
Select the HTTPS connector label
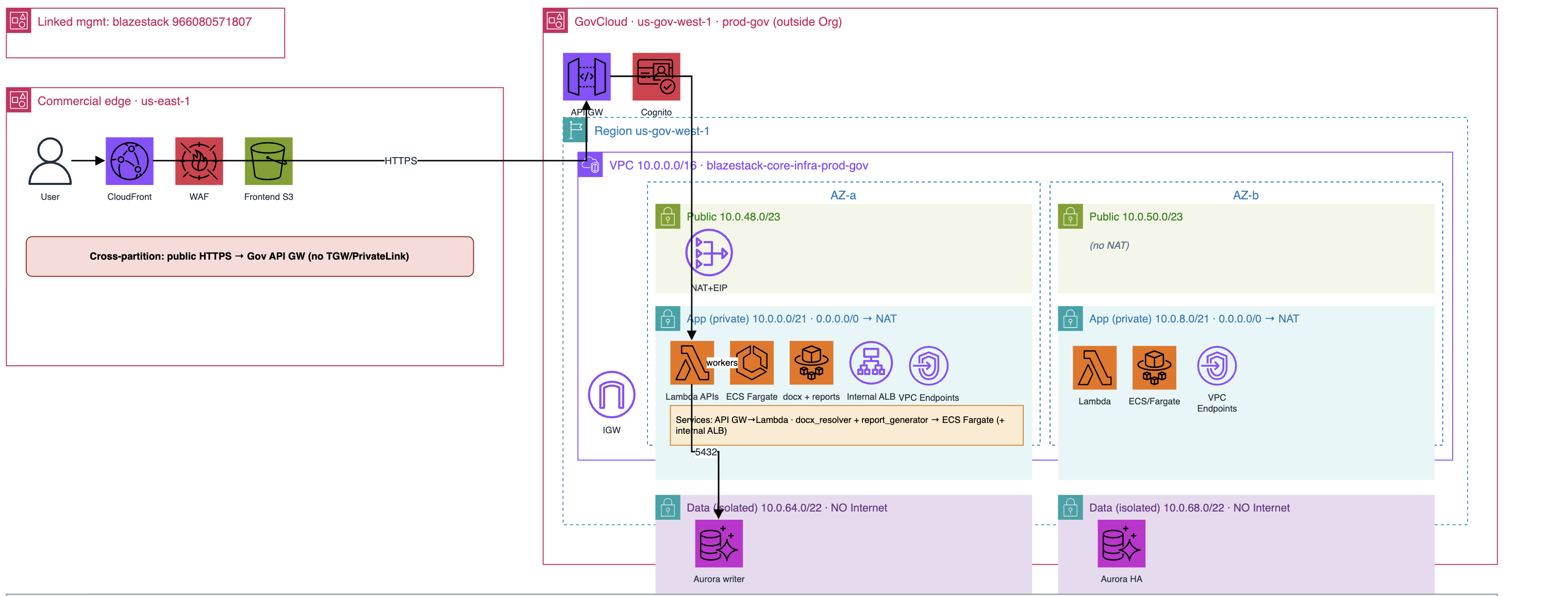[x=401, y=161]
